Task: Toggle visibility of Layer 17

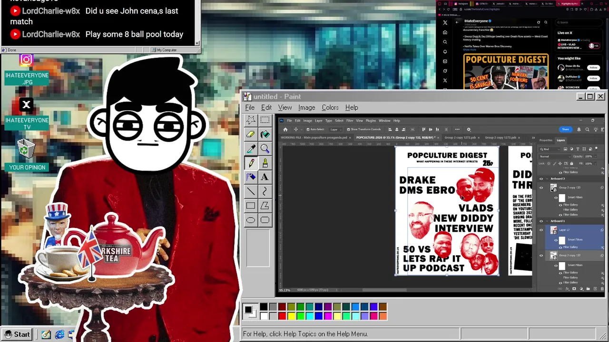Action: [x=541, y=230]
